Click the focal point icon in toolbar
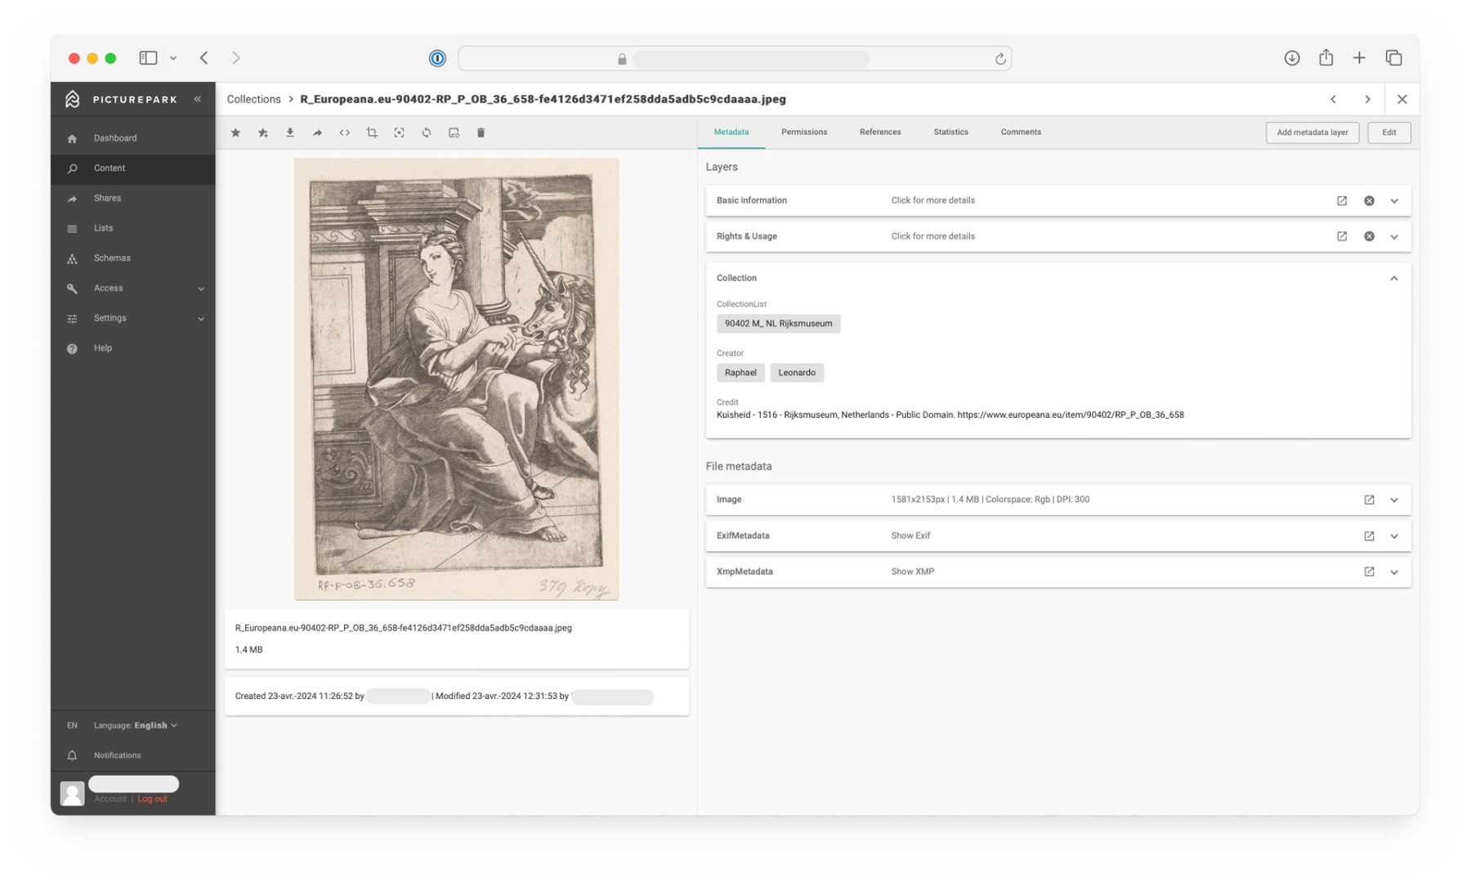The width and height of the screenshot is (1471, 883). [x=399, y=132]
